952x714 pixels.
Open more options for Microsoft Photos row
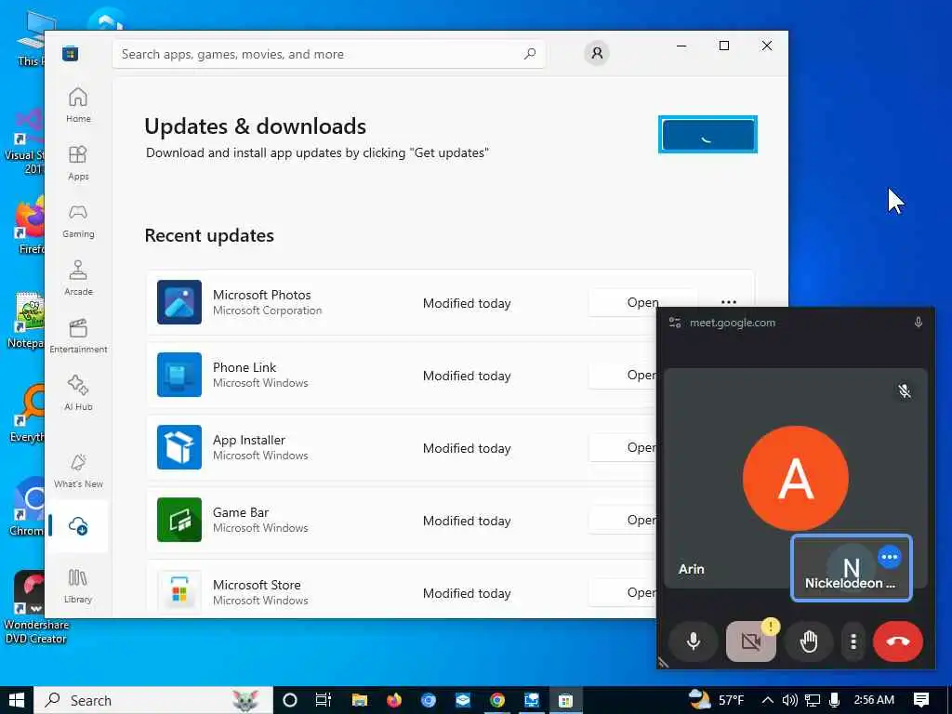point(729,302)
